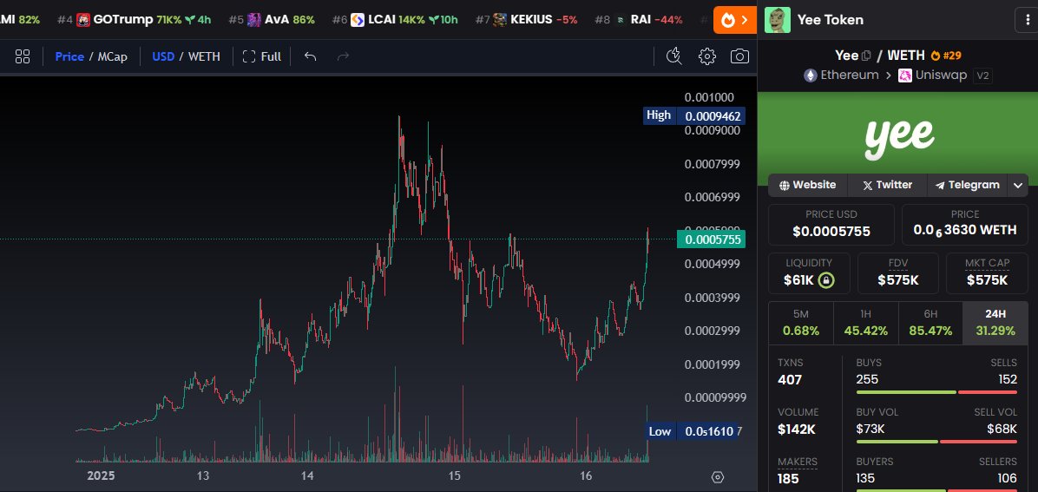Screen dimensions: 1038x492
Task: Copy Yee token address icon
Action: [x=866, y=56]
